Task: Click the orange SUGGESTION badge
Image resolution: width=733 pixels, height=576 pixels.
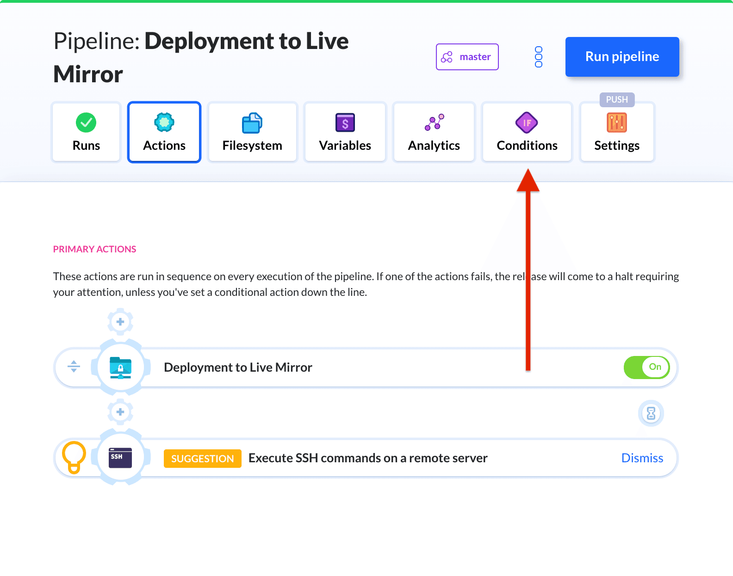Action: coord(202,459)
